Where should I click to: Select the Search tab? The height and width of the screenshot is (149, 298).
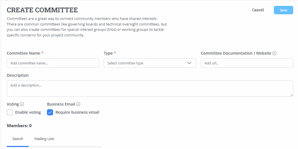[x=18, y=139]
